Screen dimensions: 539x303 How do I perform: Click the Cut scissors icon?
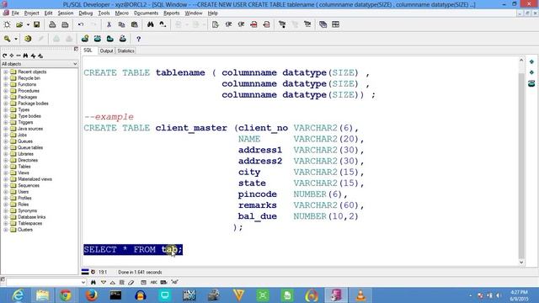tap(109, 24)
